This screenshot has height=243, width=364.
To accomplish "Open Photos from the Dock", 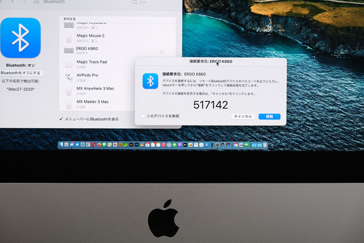I will pos(115,144).
